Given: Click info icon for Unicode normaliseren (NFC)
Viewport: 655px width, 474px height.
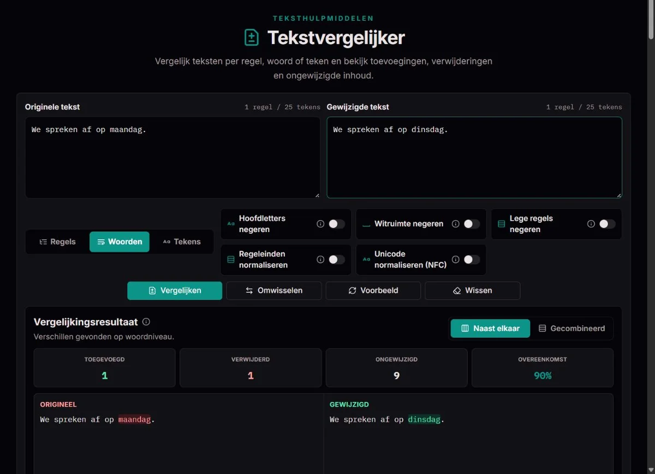Looking at the screenshot, I should pos(456,259).
